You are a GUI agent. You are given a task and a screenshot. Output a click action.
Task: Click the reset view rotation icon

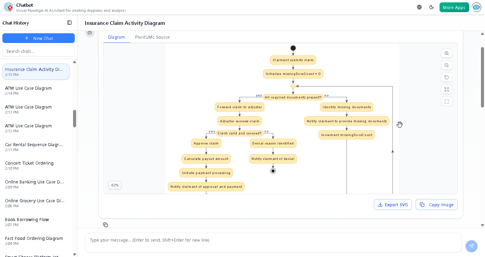(447, 77)
